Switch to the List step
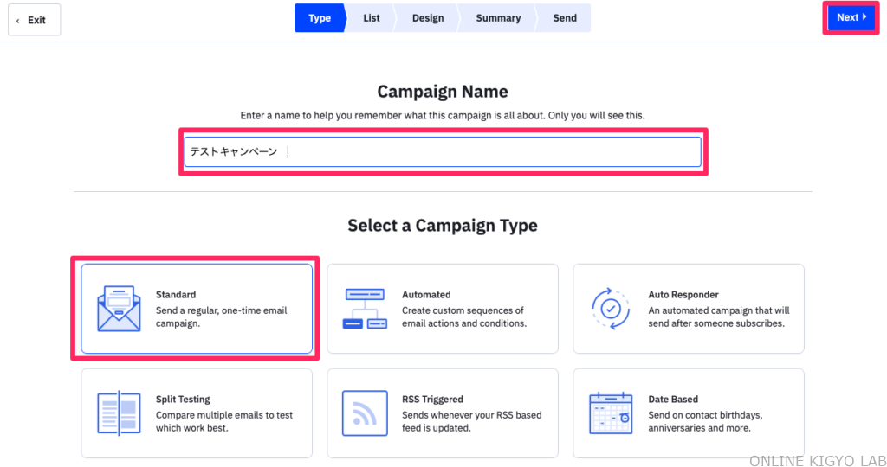Viewport: 887px width, 467px height. (x=371, y=18)
